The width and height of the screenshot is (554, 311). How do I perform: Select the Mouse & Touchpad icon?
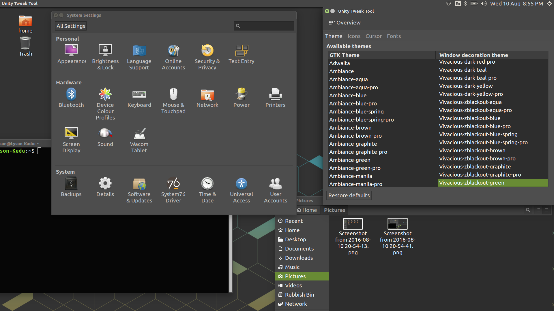[x=173, y=98]
